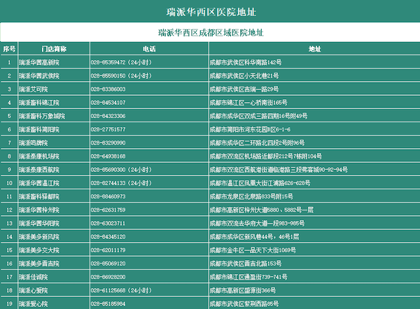The width and height of the screenshot is (420, 309).
Task: Select store name 瑞派艾可院
Action: click(x=33, y=89)
